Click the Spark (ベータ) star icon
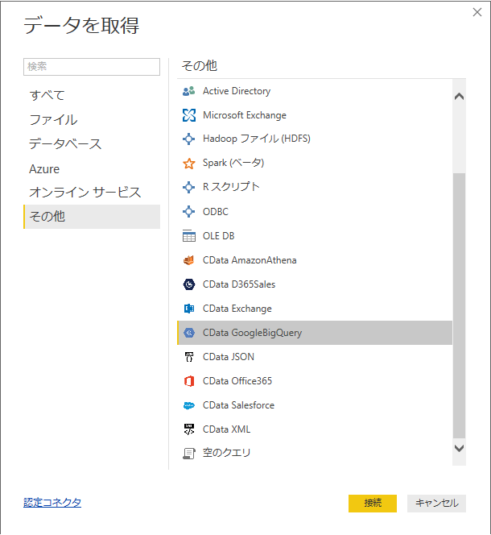 coord(189,164)
